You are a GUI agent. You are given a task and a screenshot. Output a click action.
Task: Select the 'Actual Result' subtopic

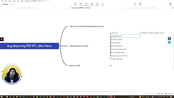click(116, 43)
